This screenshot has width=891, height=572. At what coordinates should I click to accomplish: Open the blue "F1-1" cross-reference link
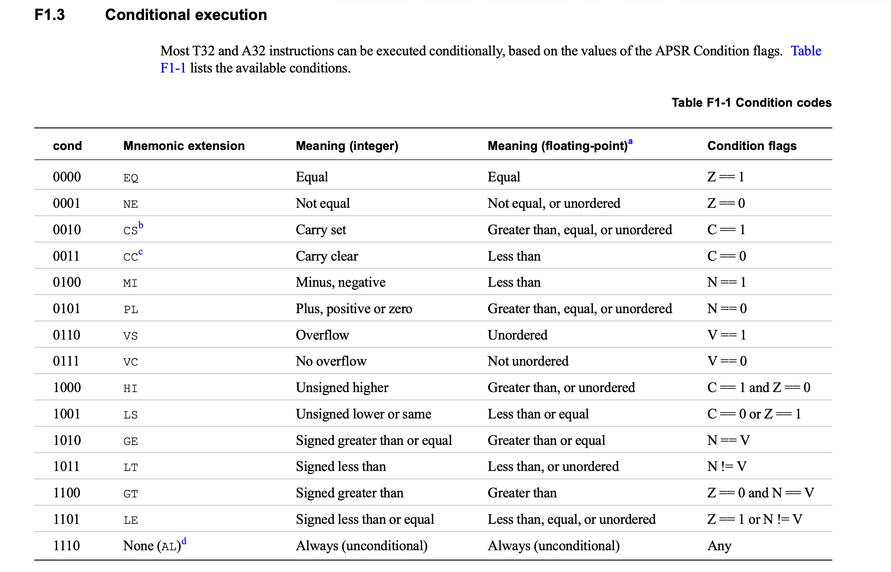tap(173, 68)
